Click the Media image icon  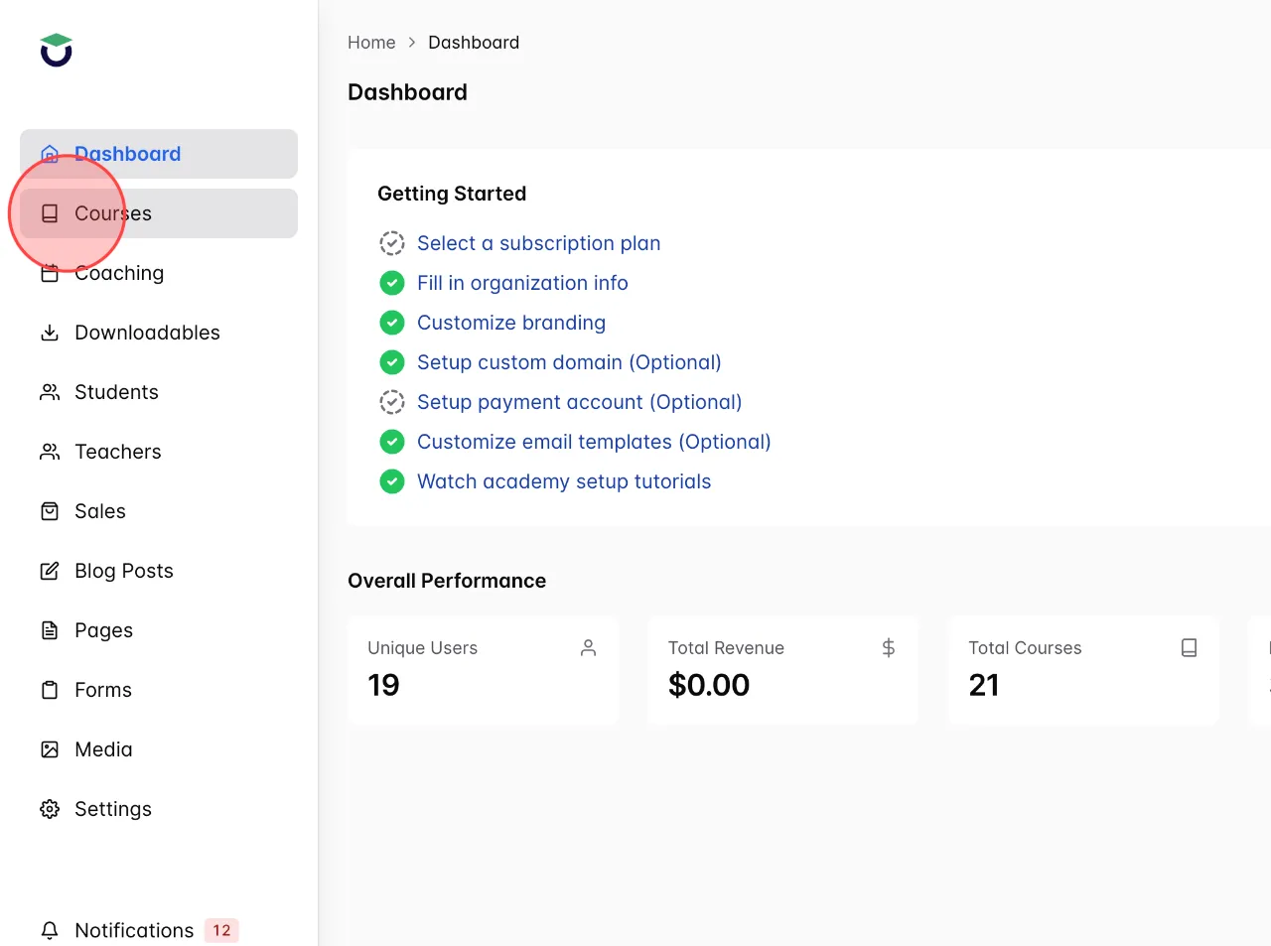(50, 749)
